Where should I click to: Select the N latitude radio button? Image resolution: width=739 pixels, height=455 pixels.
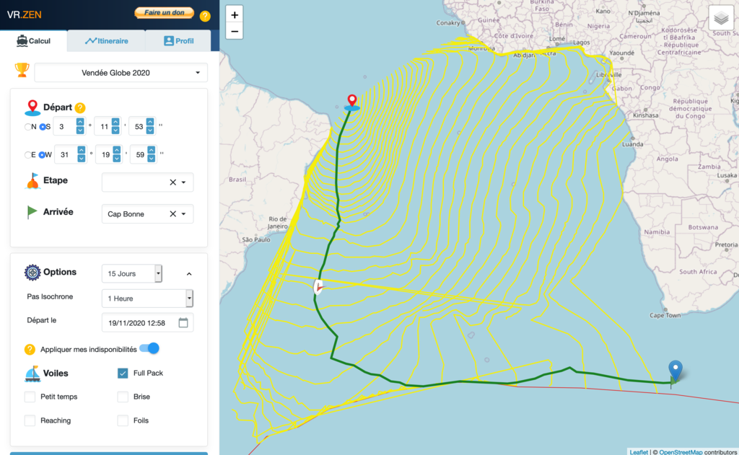tap(28, 127)
